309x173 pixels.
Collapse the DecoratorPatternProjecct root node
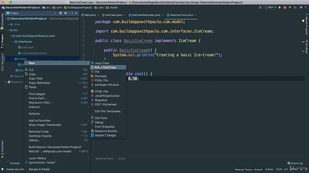6,19
